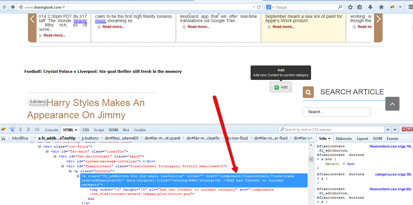Viewport: 413px width, 205px height.
Task: Toggle the Firebug inspect element tool
Action: [12, 129]
